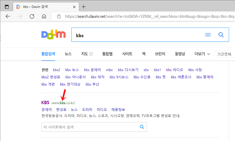This screenshot has height=141, width=235.
Task: Open related search kbs 개편
Action: tap(48, 84)
